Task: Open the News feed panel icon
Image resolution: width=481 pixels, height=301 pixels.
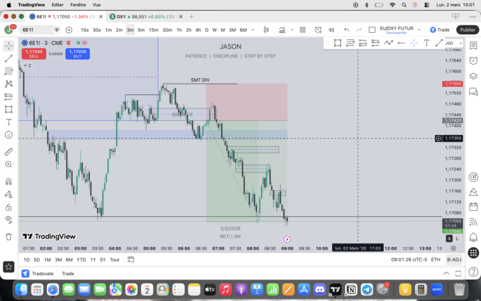Action: tap(474, 222)
